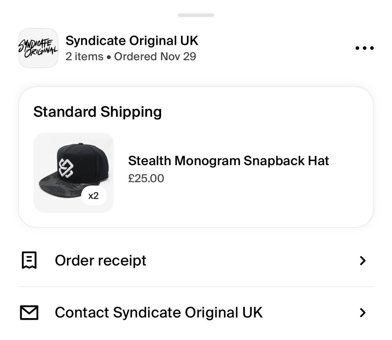This screenshot has height=340, width=392.
Task: Tap the shipping card's empty right area
Action: coord(350,196)
